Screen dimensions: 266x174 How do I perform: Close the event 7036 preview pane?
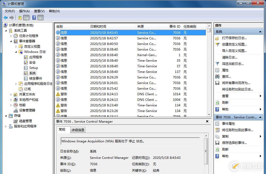coord(207,121)
